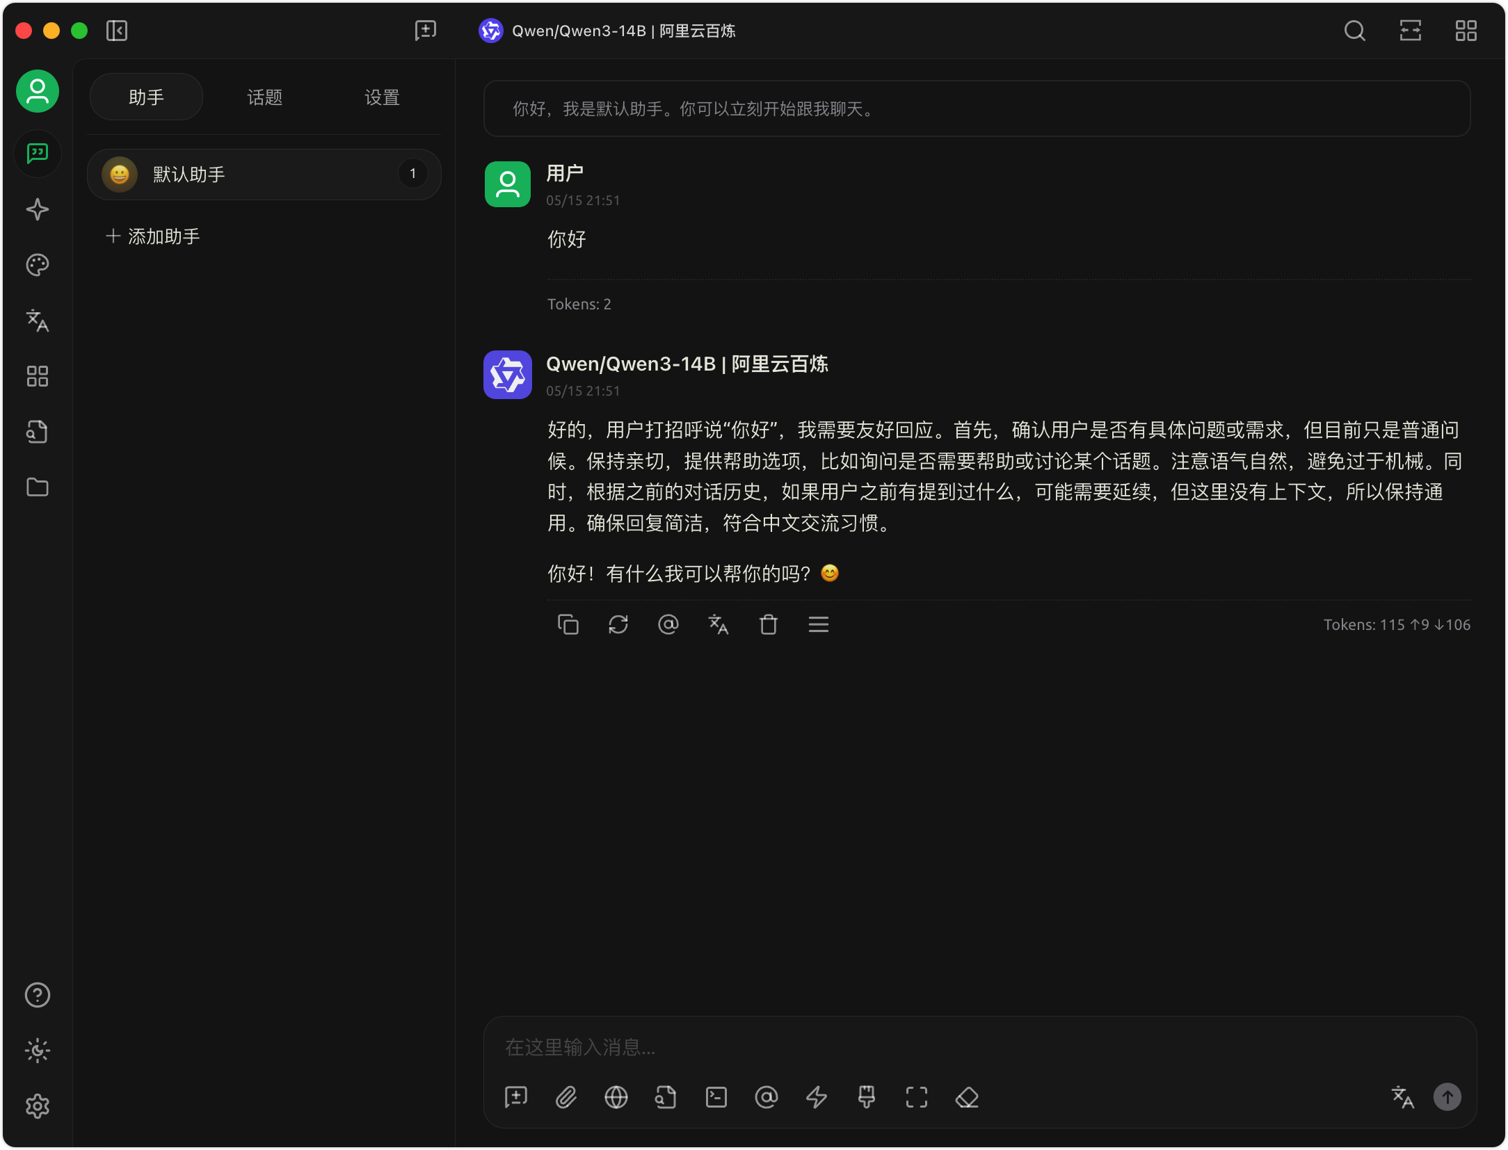
Task: Open the settings gear icon
Action: (38, 1106)
